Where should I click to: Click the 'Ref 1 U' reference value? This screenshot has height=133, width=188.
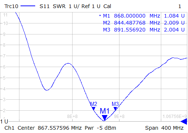91,6
